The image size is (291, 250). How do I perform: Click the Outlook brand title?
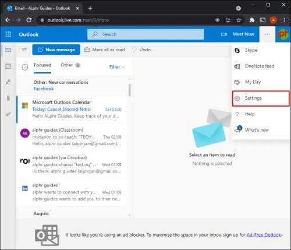pos(29,34)
